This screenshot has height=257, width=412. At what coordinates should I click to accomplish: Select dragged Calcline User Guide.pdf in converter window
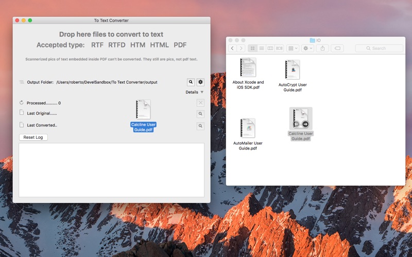[x=143, y=115]
